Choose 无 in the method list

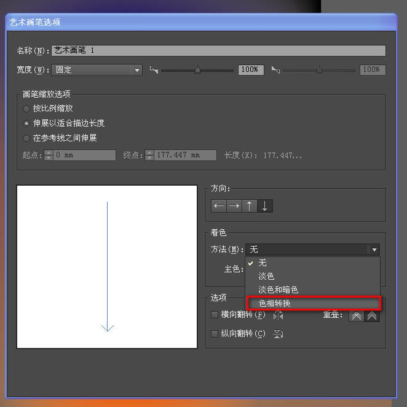(x=312, y=263)
